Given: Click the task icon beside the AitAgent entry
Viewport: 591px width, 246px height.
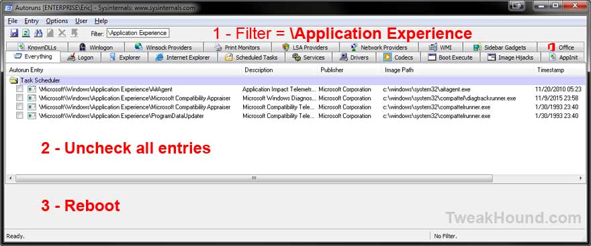Looking at the screenshot, I should (x=32, y=89).
